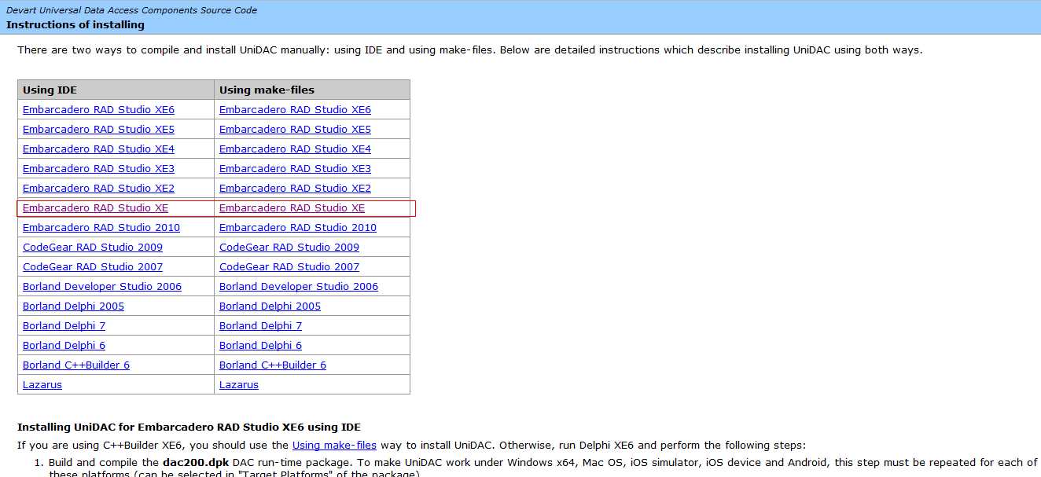This screenshot has width=1041, height=477.
Task: Click "Devart Universal Data Access Components Source Code" title
Action: point(131,10)
